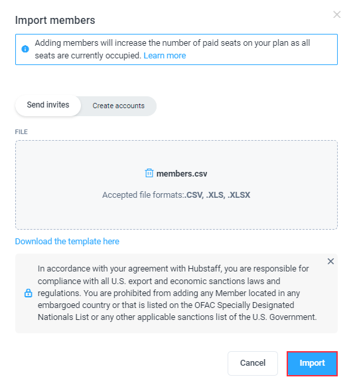353x389 pixels.
Task: Download the template here
Action: pyautogui.click(x=67, y=242)
